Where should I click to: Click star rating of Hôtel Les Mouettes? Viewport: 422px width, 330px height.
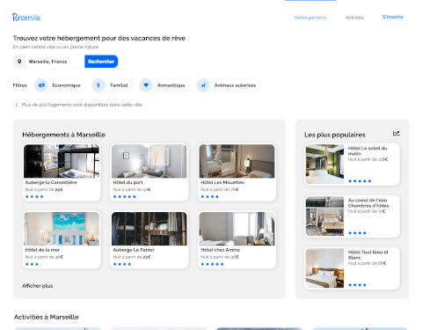[x=212, y=196]
